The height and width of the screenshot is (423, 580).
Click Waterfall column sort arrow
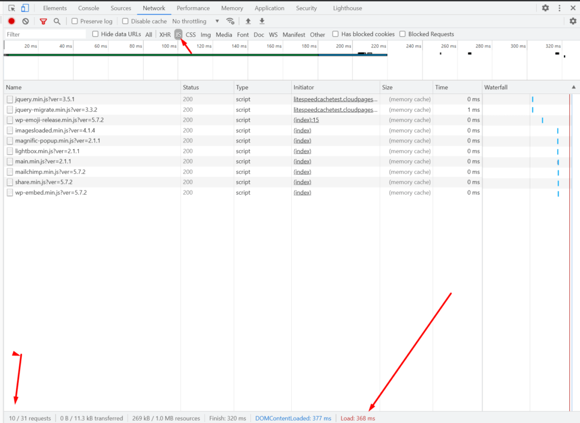[x=573, y=88]
